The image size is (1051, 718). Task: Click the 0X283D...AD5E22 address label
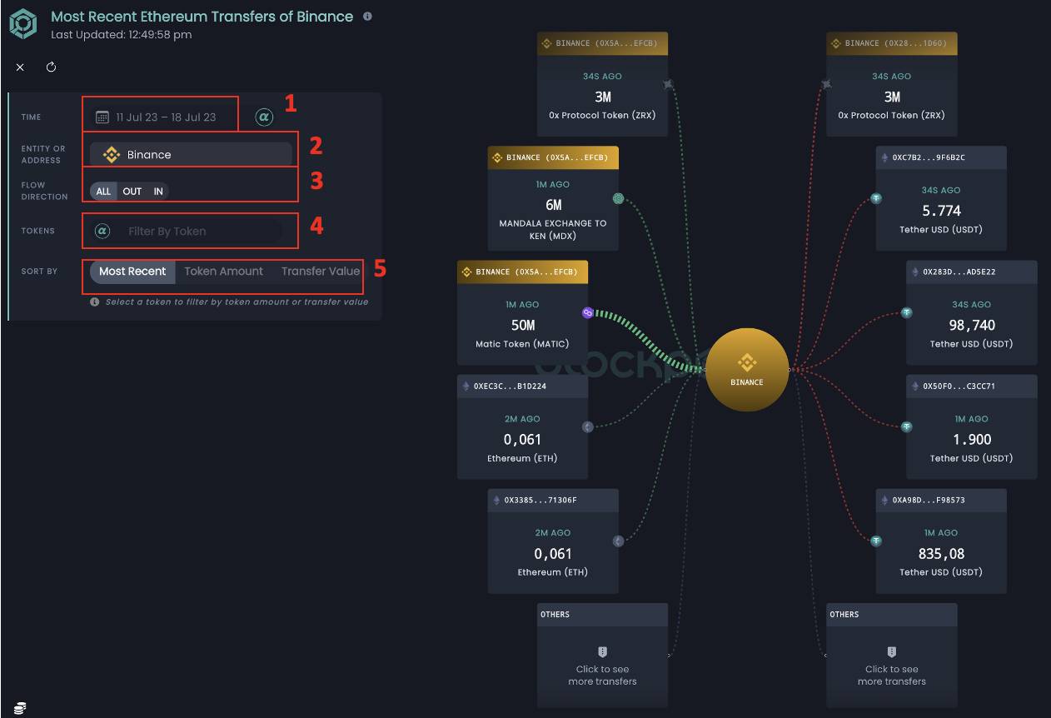(959, 272)
